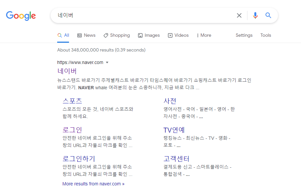Click More results from naver.com

(93, 184)
